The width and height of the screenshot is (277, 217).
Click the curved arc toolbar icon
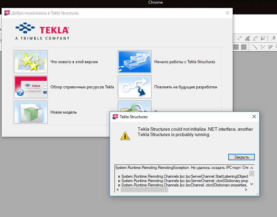click(255, 38)
